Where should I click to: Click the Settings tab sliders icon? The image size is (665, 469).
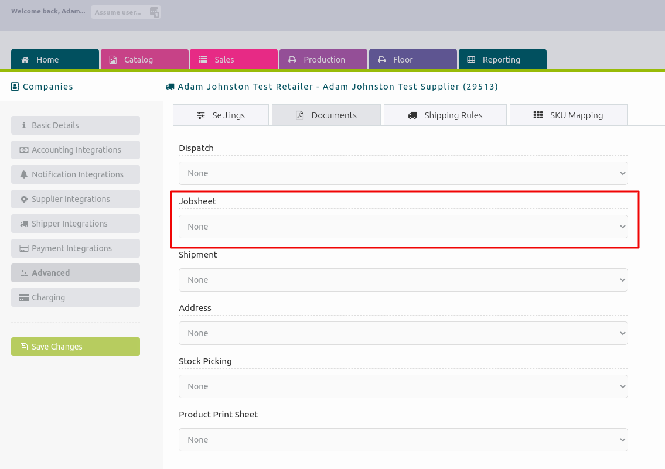[200, 115]
